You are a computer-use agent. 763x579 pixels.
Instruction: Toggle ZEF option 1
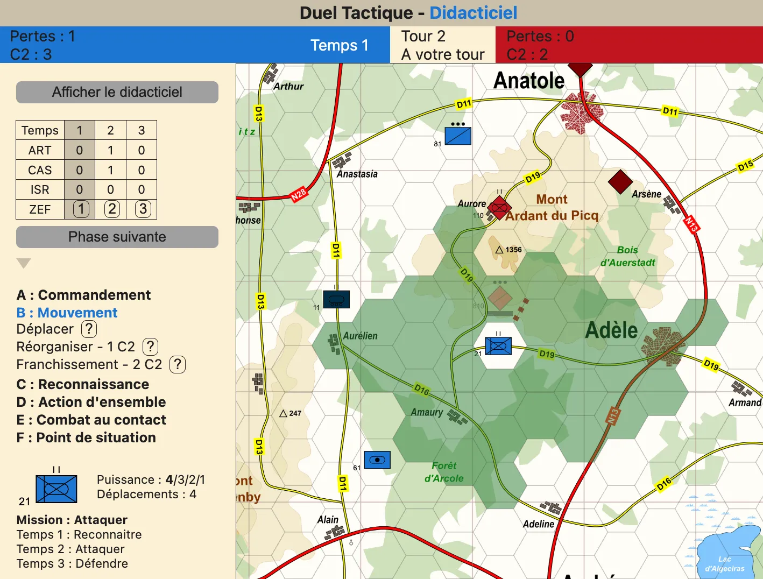[x=81, y=209]
